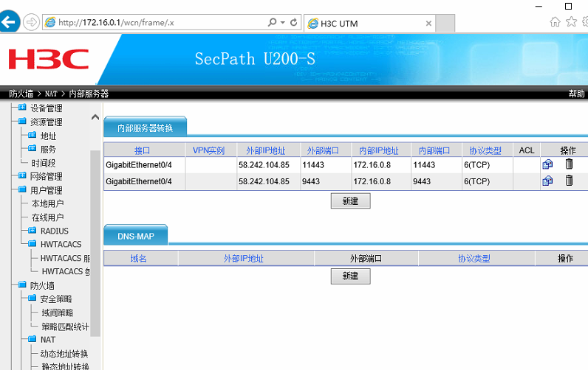588x370 pixels.
Task: Edit the 9443 port mapping entry
Action: [x=547, y=181]
